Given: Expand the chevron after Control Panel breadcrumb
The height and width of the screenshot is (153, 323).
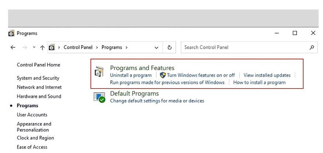Looking at the screenshot, I should 97,47.
